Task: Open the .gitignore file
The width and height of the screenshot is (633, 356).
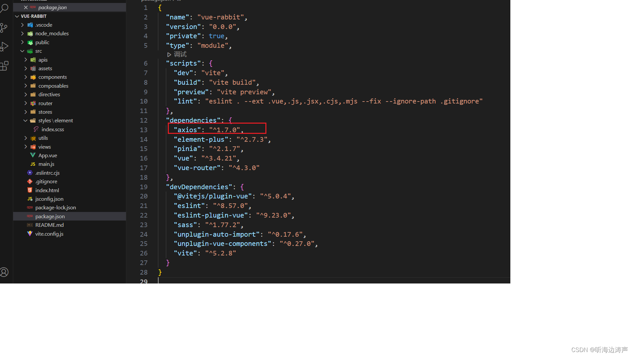Action: tap(46, 181)
